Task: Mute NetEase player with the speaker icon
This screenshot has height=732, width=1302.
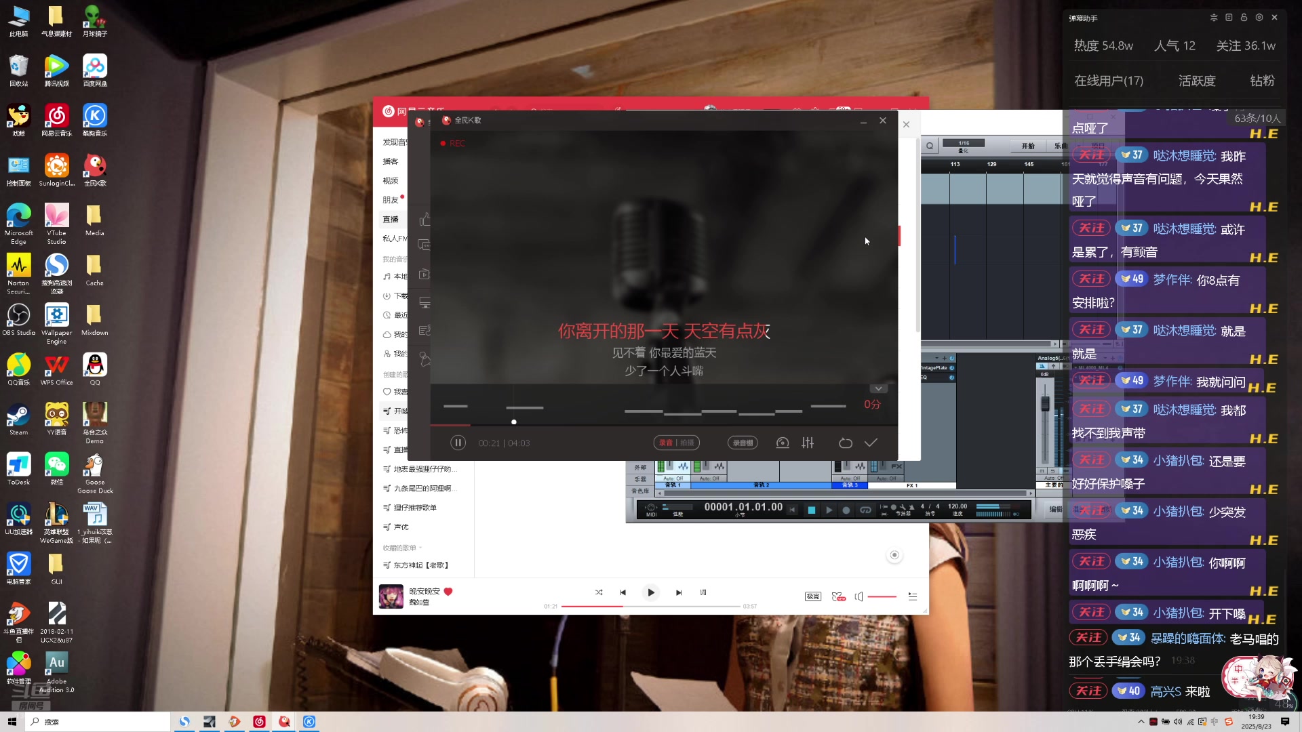Action: click(859, 596)
